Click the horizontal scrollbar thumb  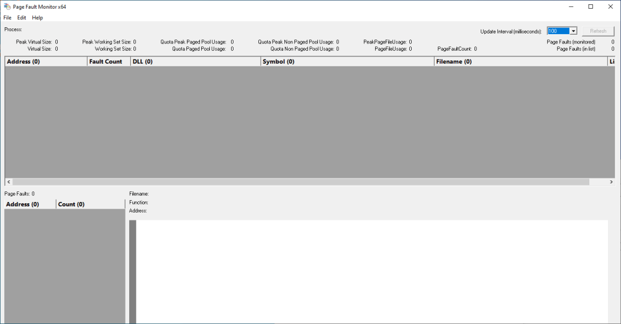(301, 182)
